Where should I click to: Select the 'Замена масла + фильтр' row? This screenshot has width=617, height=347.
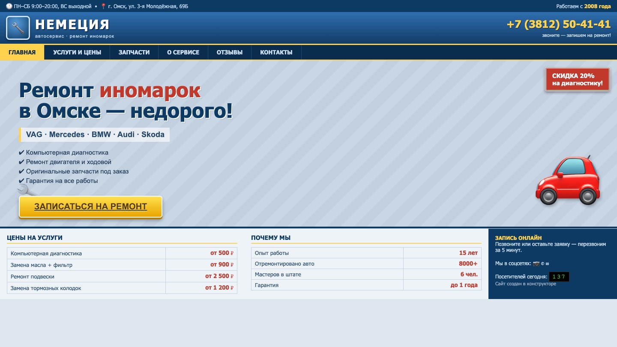[x=122, y=265]
